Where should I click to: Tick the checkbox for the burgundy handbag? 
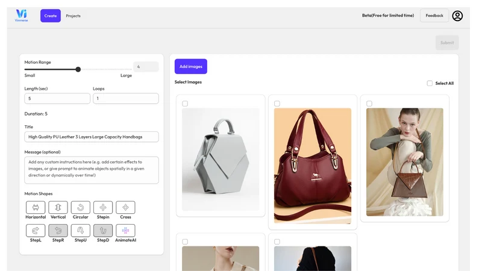(x=277, y=104)
